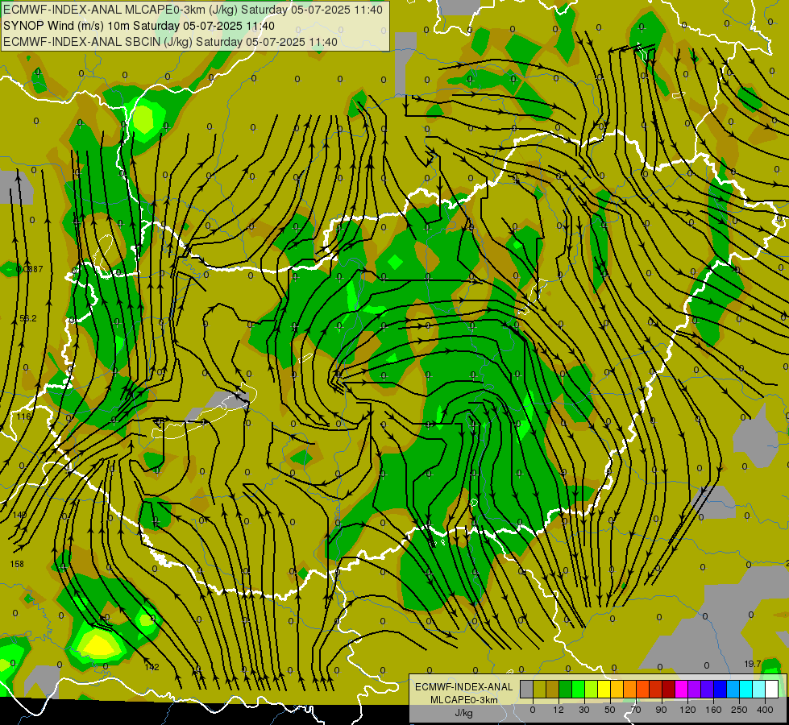Click the legend title ECMWF-INDEX-ANAL
The height and width of the screenshot is (725, 789).
464,687
